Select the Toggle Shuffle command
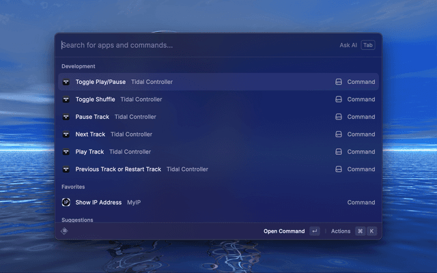This screenshot has width=437, height=273. click(x=96, y=100)
